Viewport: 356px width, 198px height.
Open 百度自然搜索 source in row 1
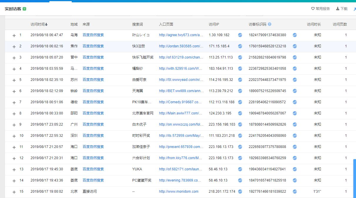tap(93, 35)
